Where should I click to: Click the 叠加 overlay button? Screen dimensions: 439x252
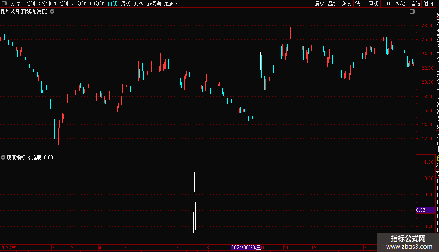point(333,3)
